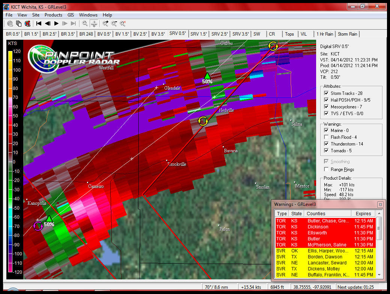Screen dimensions: 390x294
Task: Click the Warnings list scrollbar thumb
Action: click(x=379, y=228)
